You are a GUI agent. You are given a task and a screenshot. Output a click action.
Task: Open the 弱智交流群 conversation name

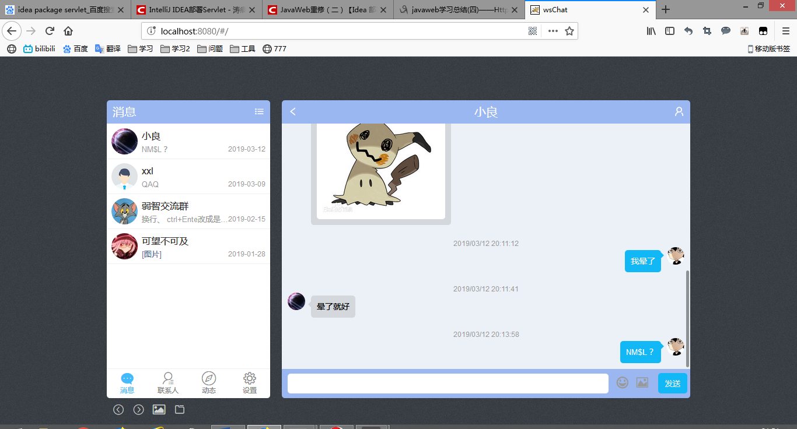(165, 206)
